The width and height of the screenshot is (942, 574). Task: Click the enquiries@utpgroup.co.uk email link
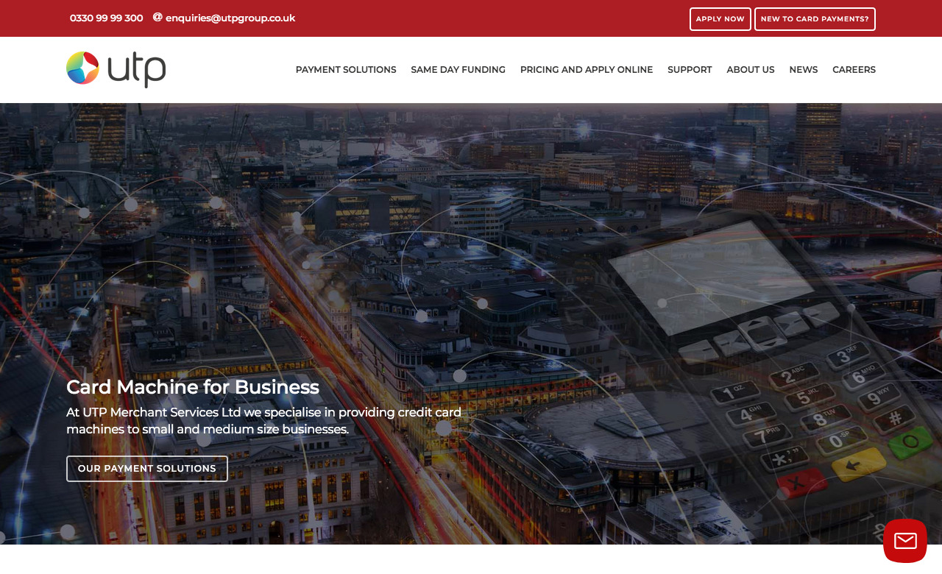(x=230, y=18)
